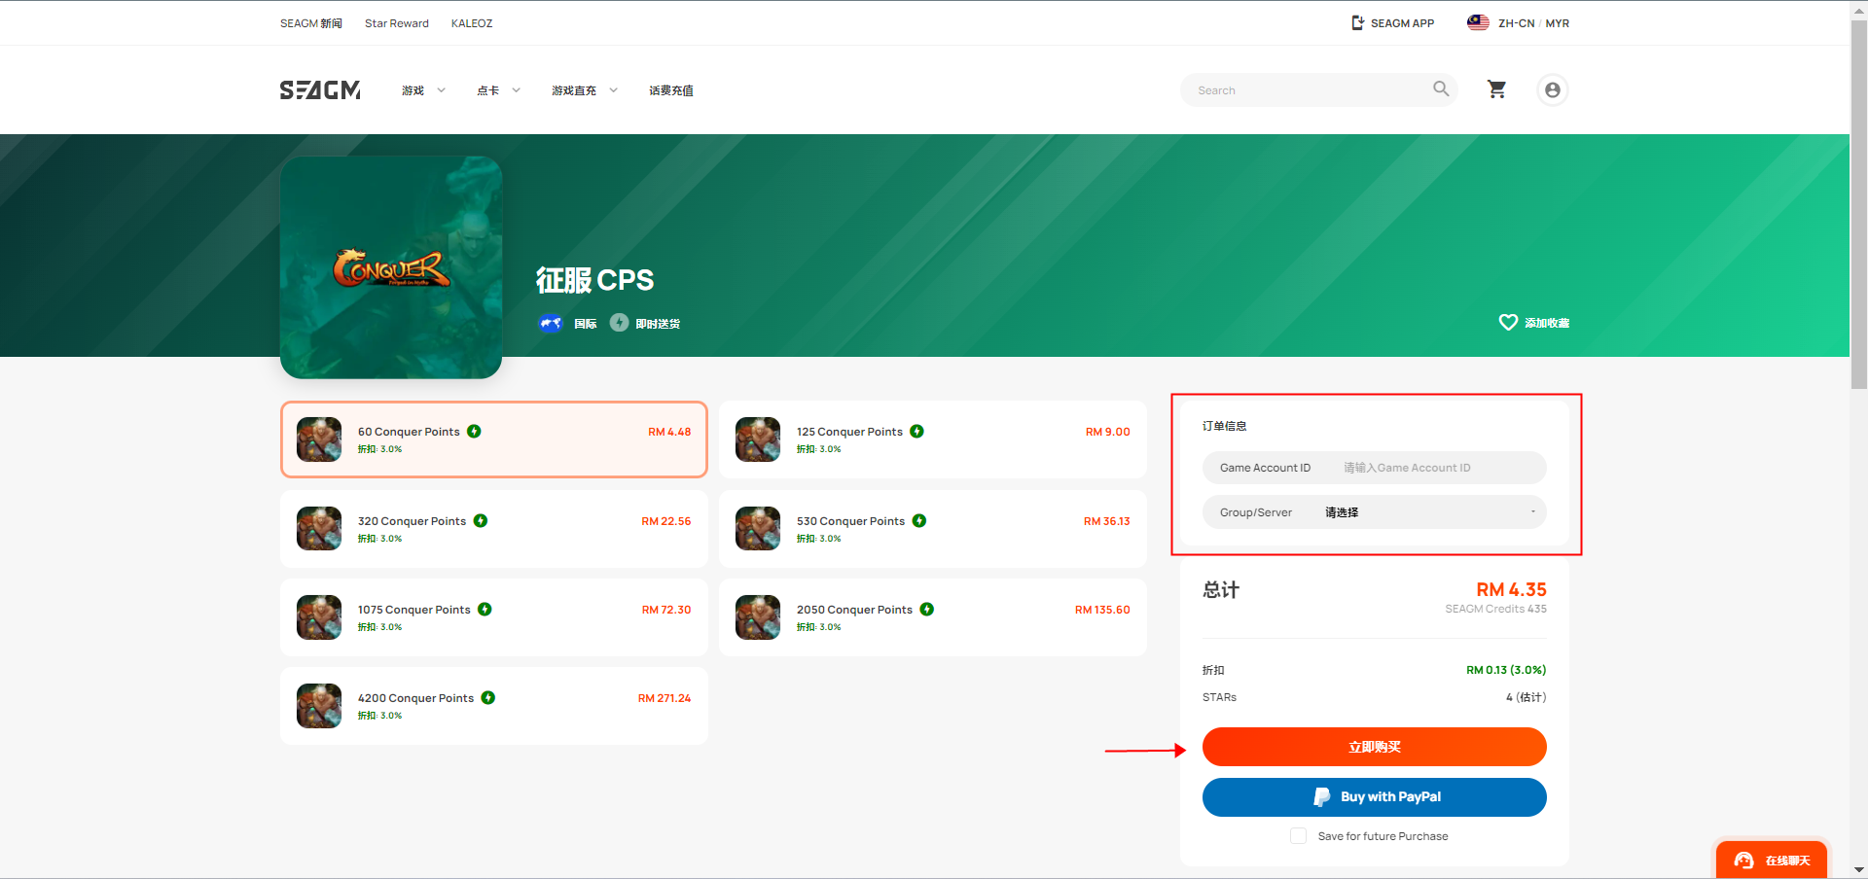
Task: Click the page vertical scrollbar
Action: pyautogui.click(x=1858, y=204)
